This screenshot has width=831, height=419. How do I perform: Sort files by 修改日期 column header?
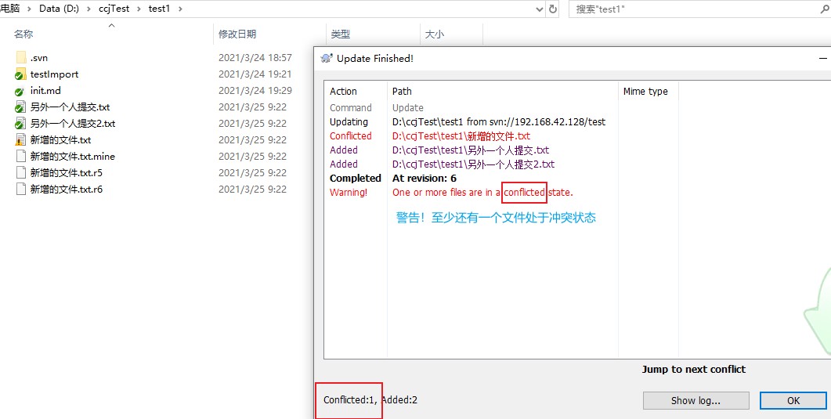237,34
